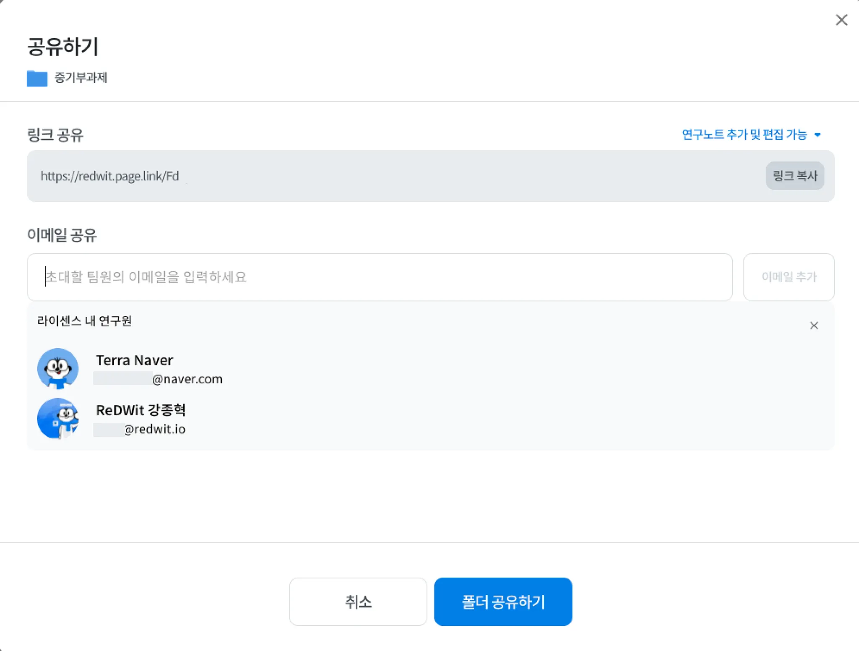Select Terra Naver from researcher list
The width and height of the screenshot is (859, 651).
(x=134, y=360)
